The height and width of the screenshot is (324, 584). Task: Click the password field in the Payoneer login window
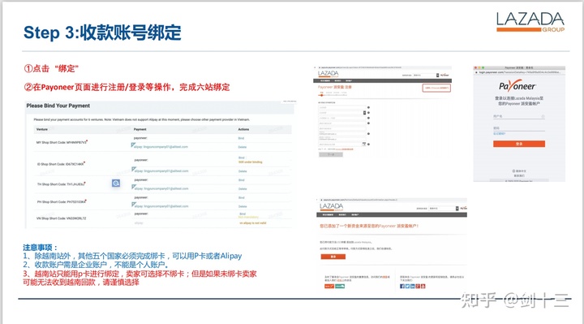click(519, 128)
